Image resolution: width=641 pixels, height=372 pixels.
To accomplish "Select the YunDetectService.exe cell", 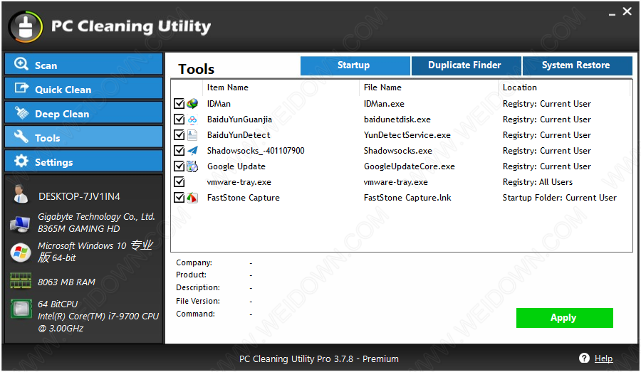I will point(407,134).
